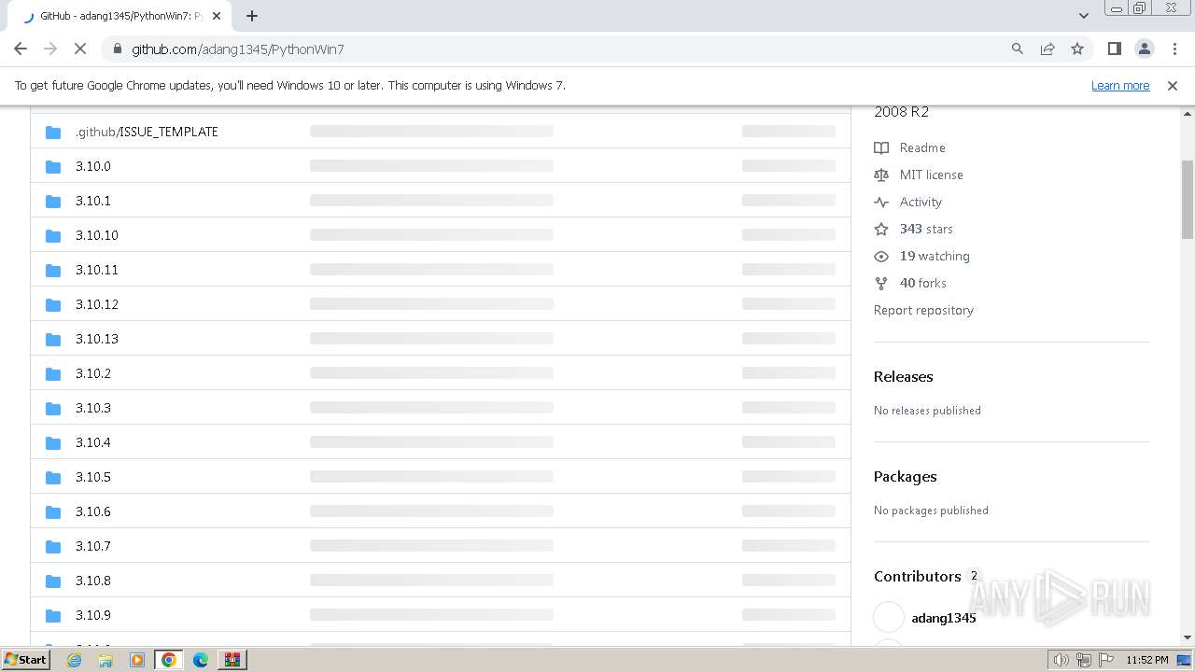
Task: Open the 3.10.0 folder
Action: pyautogui.click(x=93, y=166)
